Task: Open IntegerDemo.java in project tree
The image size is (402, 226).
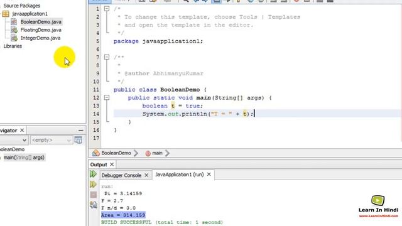Action: (x=40, y=38)
